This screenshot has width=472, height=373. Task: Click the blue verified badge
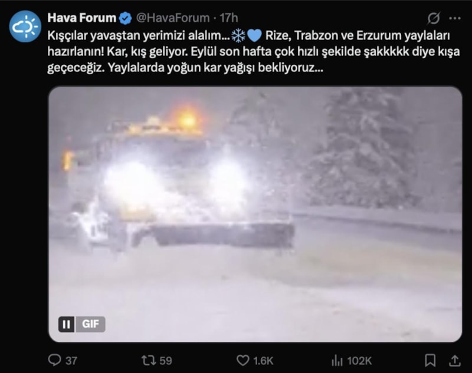[x=125, y=18]
